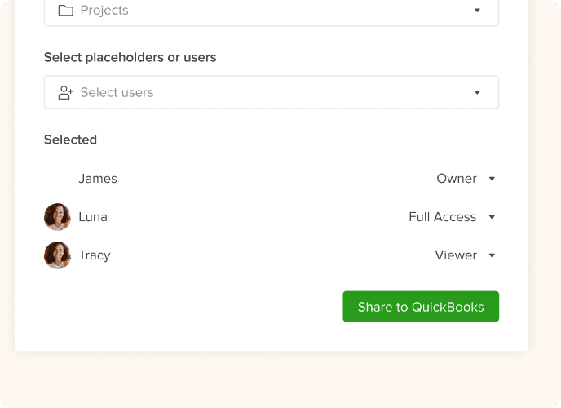Click the folder icon beside Projects
The height and width of the screenshot is (408, 561).
point(65,11)
